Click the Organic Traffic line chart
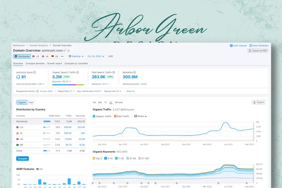 173,132
